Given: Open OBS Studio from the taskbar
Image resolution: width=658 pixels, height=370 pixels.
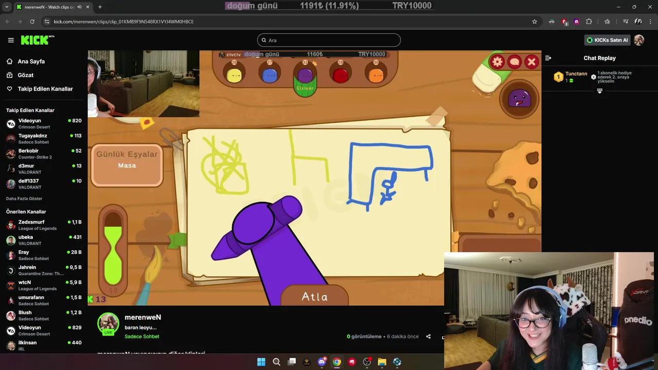Looking at the screenshot, I should pyautogui.click(x=367, y=362).
